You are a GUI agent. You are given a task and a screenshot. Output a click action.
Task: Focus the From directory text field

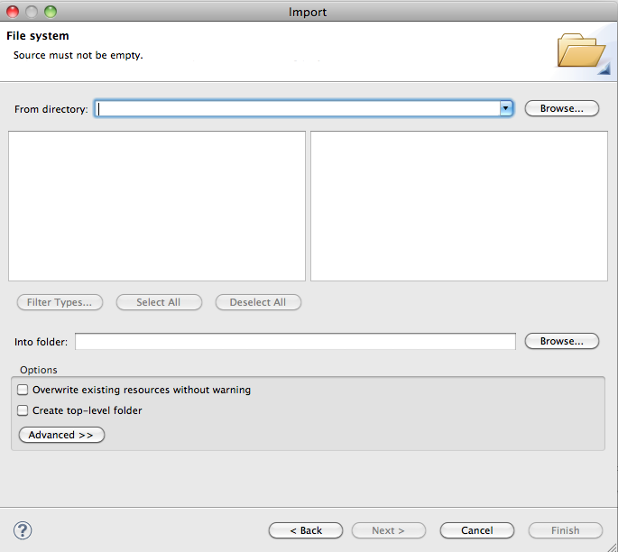(x=298, y=108)
